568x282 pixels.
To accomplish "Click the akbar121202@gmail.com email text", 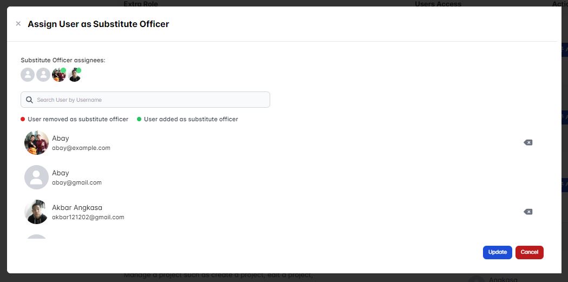I will [x=88, y=217].
